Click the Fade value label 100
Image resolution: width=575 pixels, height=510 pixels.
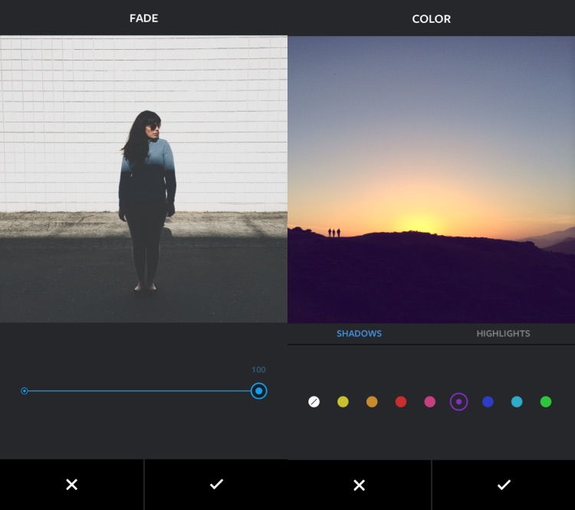pos(258,370)
